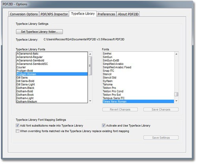197x164 pixels.
Task: Select Gotham-Book font entry
Action: pos(52,95)
